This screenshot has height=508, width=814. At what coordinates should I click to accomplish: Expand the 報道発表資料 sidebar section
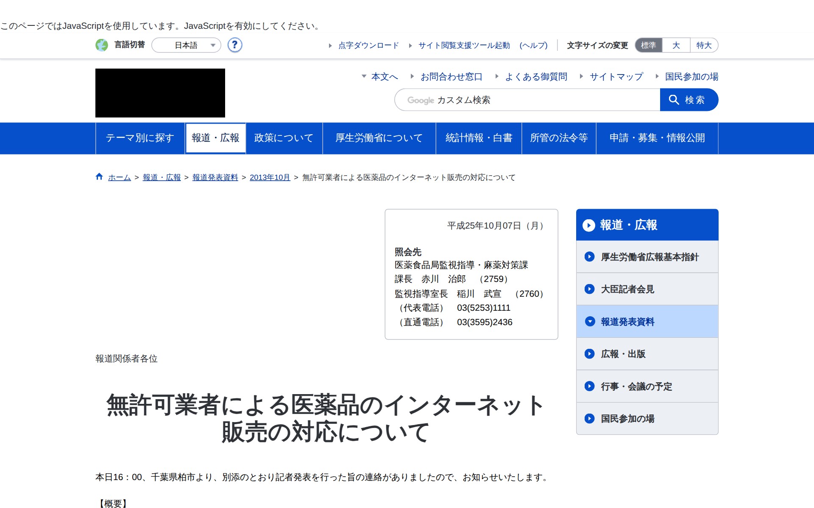tap(590, 321)
